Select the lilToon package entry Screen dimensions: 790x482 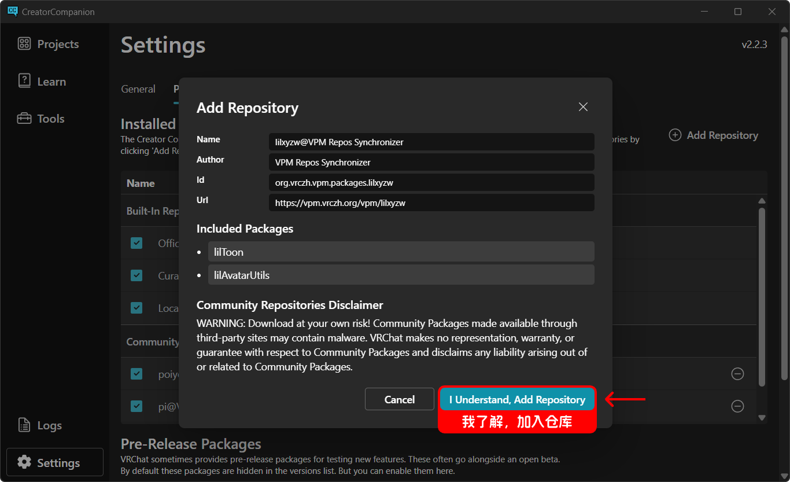pyautogui.click(x=401, y=252)
